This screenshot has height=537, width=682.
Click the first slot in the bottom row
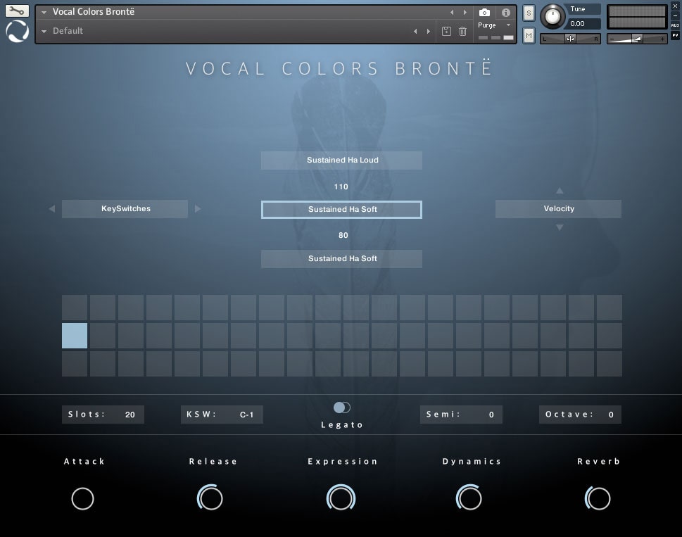pyautogui.click(x=75, y=363)
